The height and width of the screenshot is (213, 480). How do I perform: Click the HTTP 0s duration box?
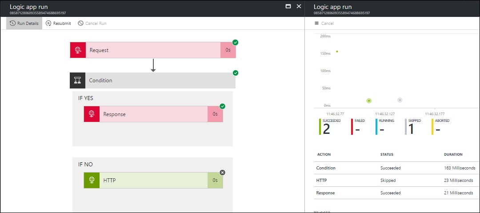click(215, 180)
